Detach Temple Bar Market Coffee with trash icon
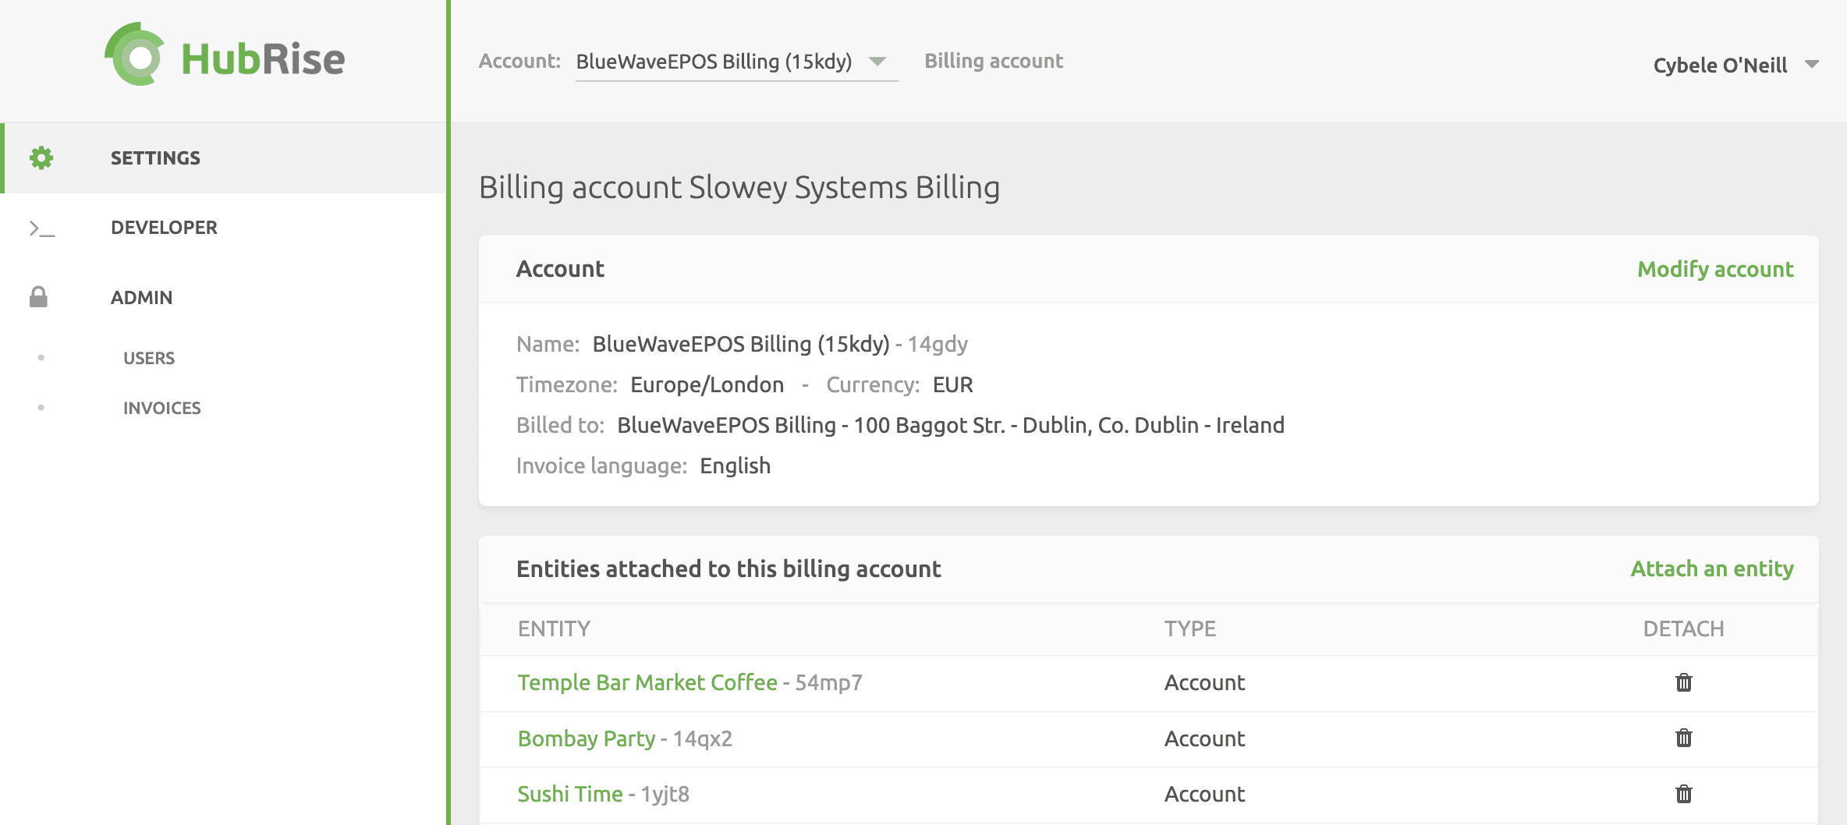Screen dimensions: 1847x825 coord(1684,682)
